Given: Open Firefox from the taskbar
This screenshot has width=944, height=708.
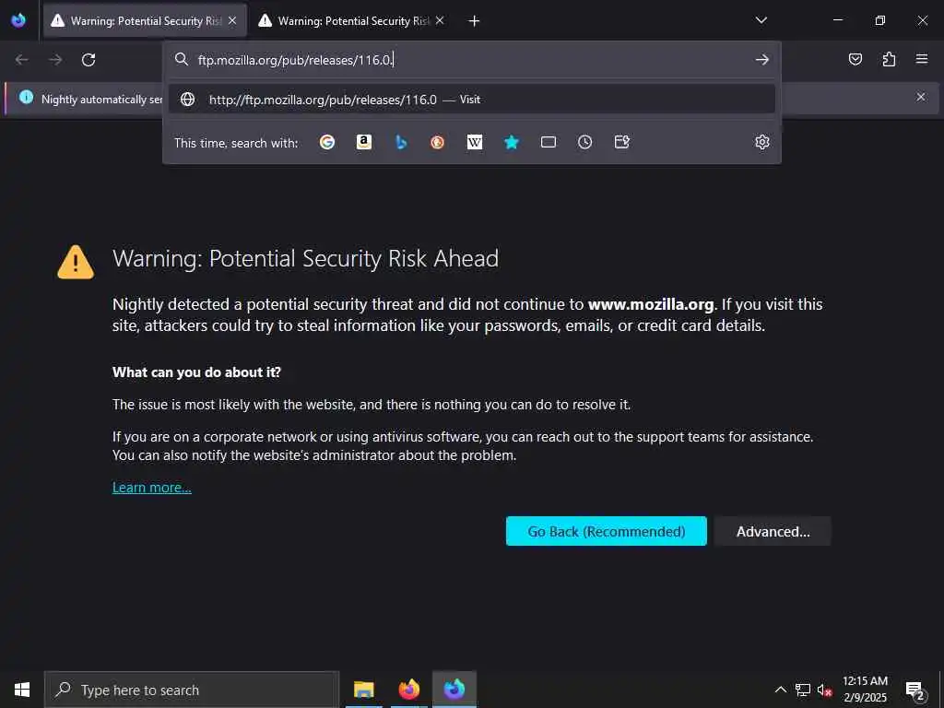Looking at the screenshot, I should (x=408, y=690).
